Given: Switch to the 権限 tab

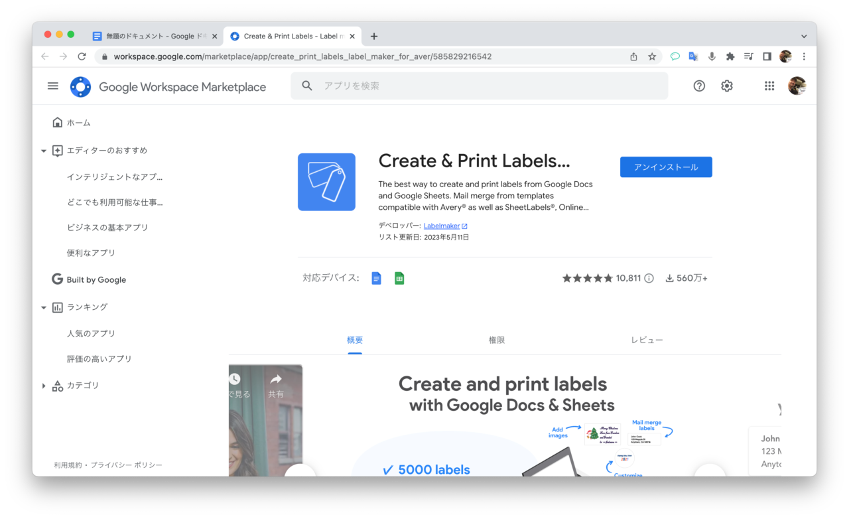Looking at the screenshot, I should (497, 340).
